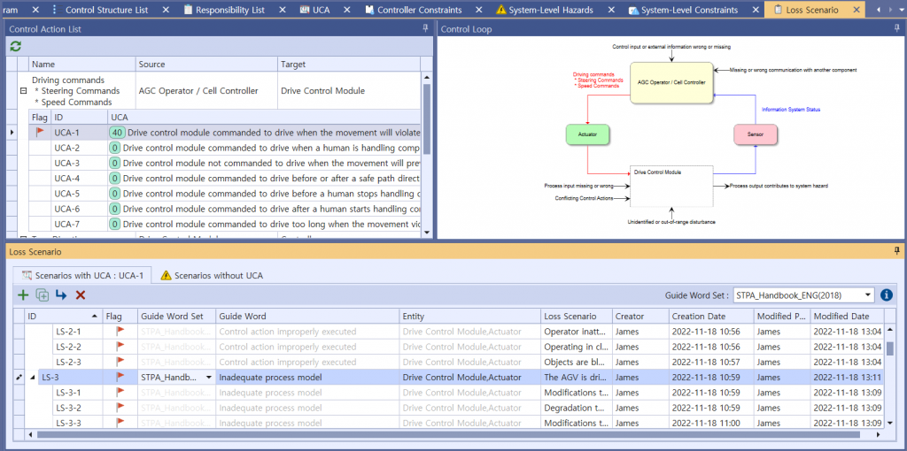907x451 pixels.
Task: Toggle the flag on row LS-2-1
Action: pos(120,332)
